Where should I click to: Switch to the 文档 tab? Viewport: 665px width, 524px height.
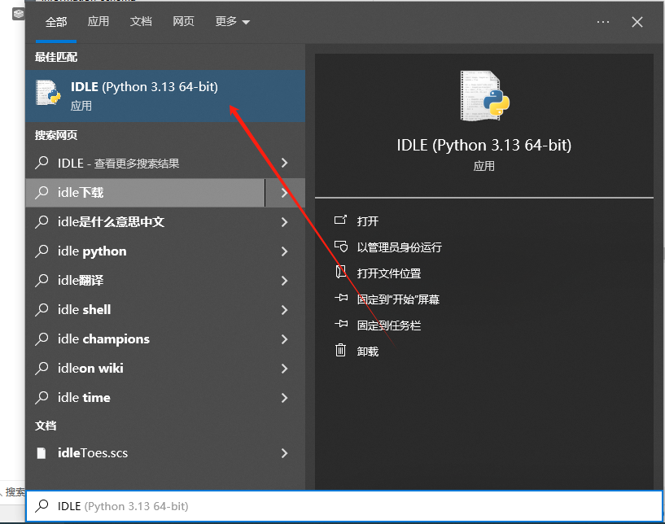141,21
